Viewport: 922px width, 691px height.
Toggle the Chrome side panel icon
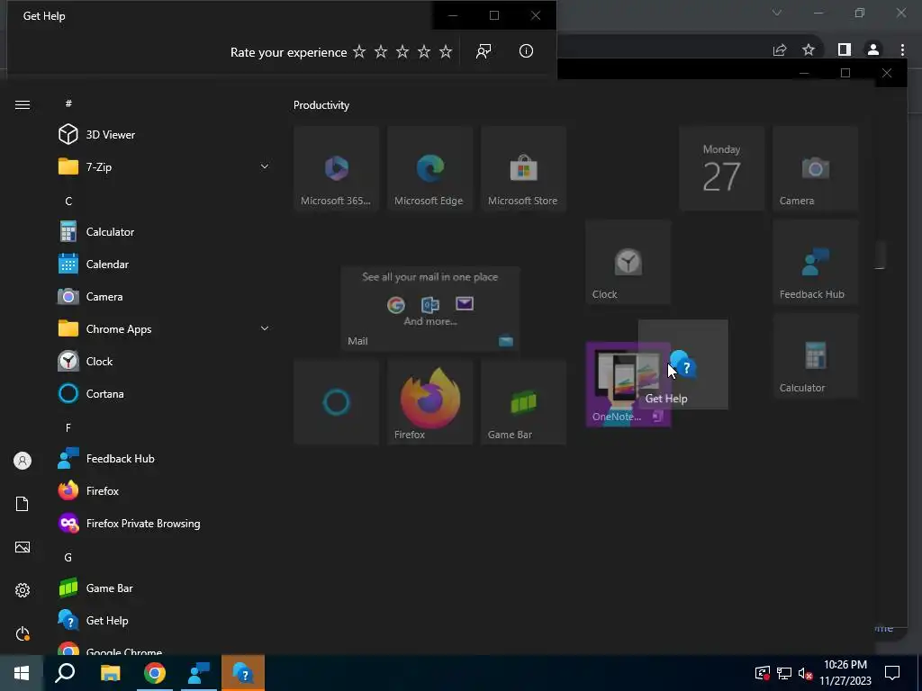(845, 50)
